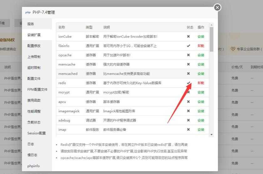Open the 服务 tab in sidebar
Screen dimensions: 263x174
click(x=31, y=24)
